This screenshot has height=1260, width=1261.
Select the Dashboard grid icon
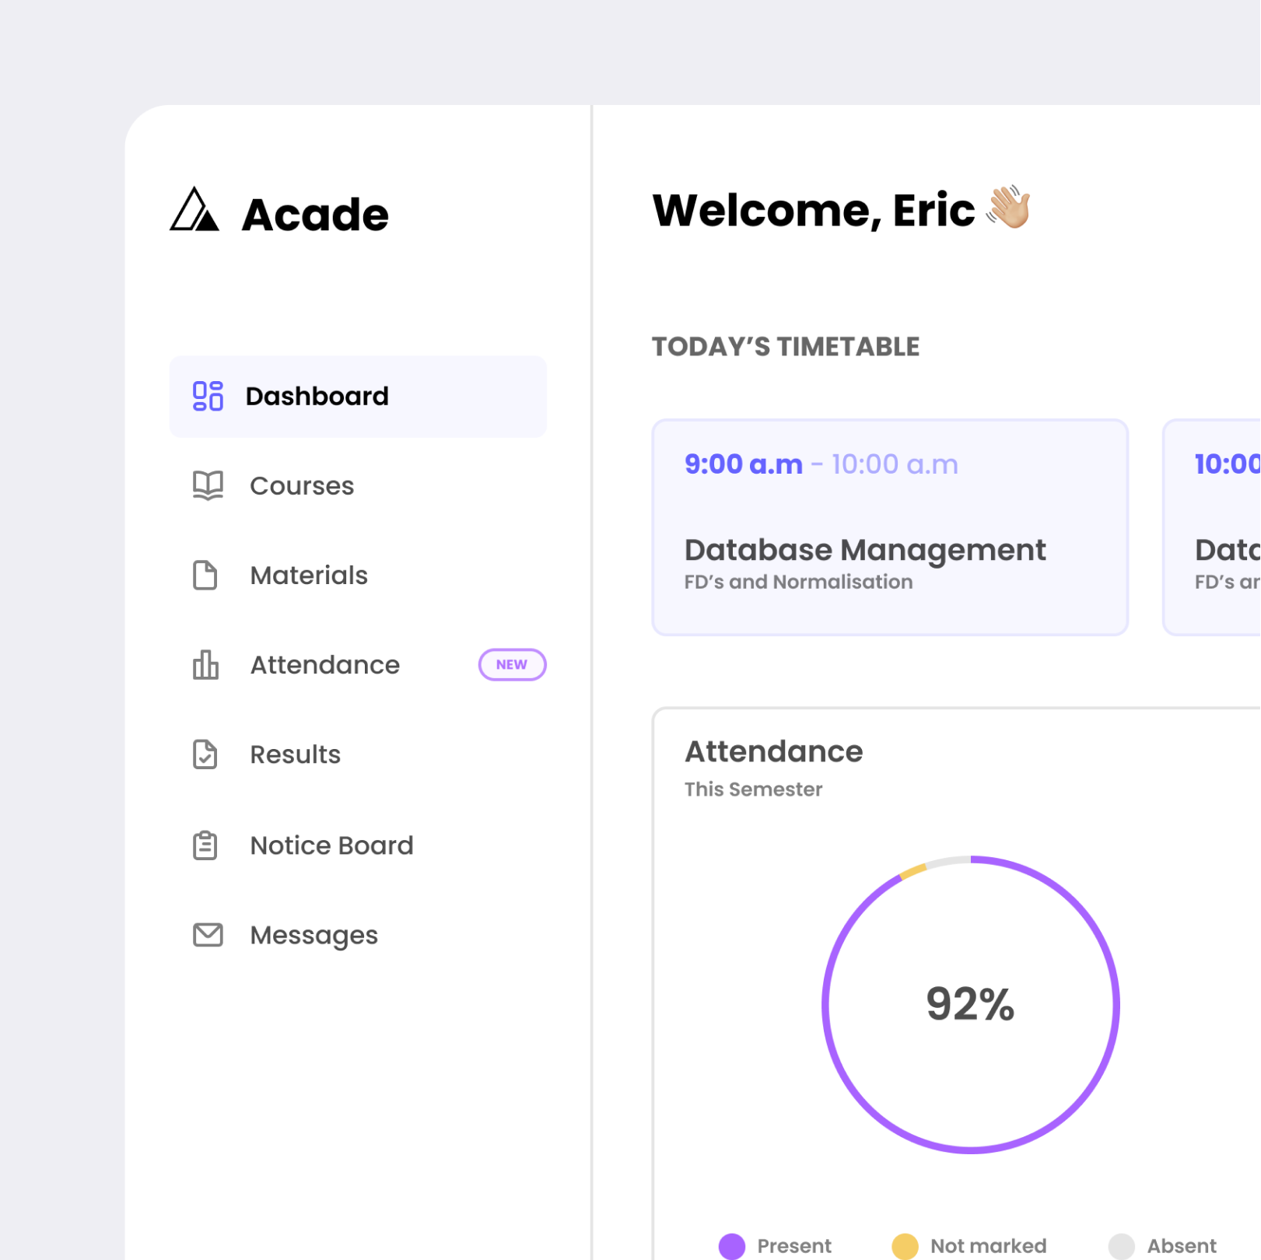205,396
